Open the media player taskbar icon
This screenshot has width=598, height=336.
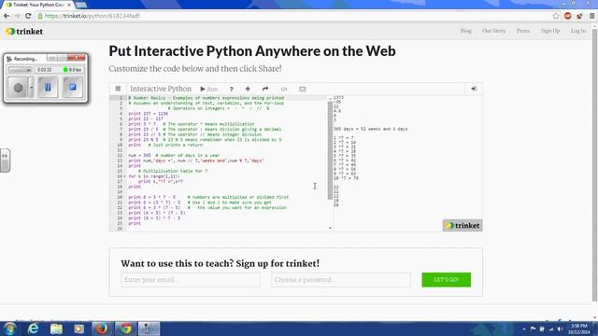(x=78, y=329)
